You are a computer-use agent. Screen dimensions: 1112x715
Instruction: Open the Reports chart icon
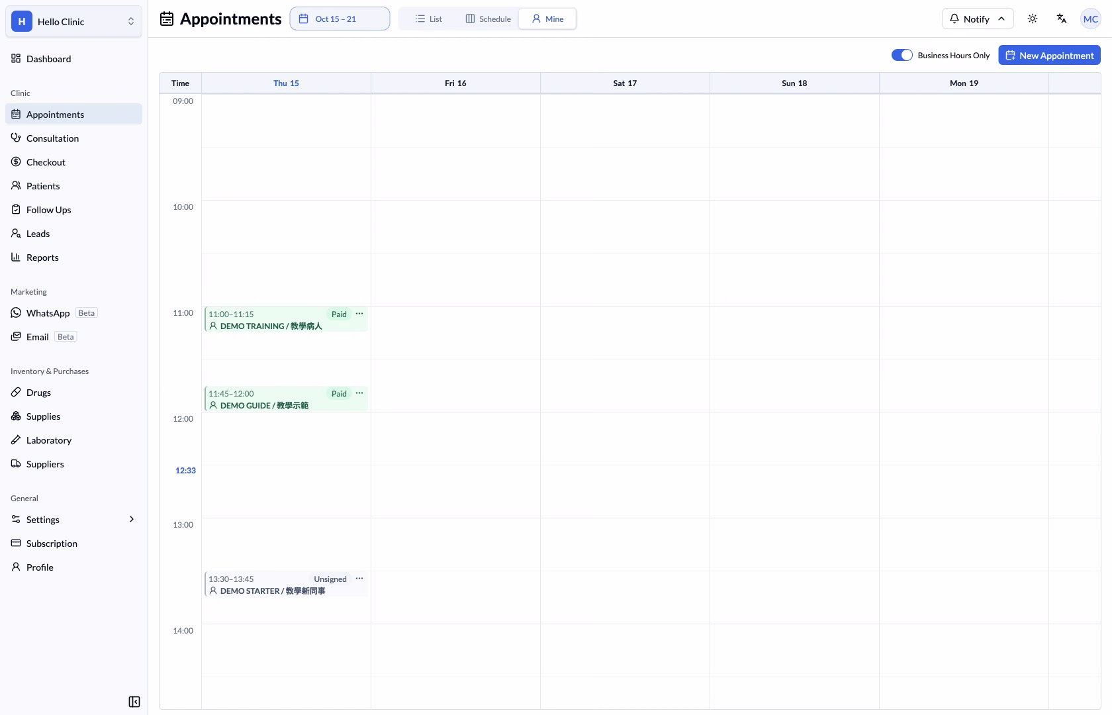point(16,257)
